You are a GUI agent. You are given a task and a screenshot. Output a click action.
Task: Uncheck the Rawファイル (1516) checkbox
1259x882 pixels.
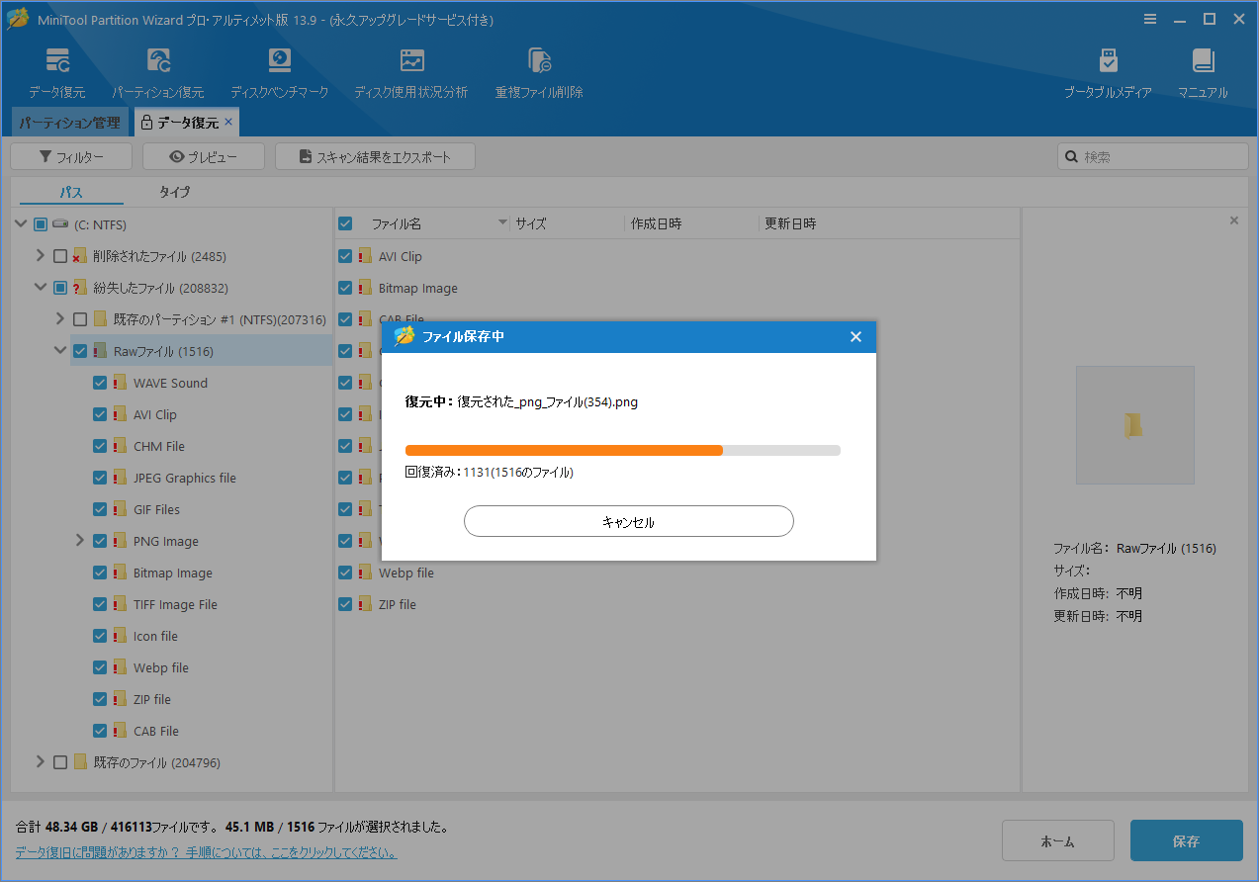click(80, 351)
